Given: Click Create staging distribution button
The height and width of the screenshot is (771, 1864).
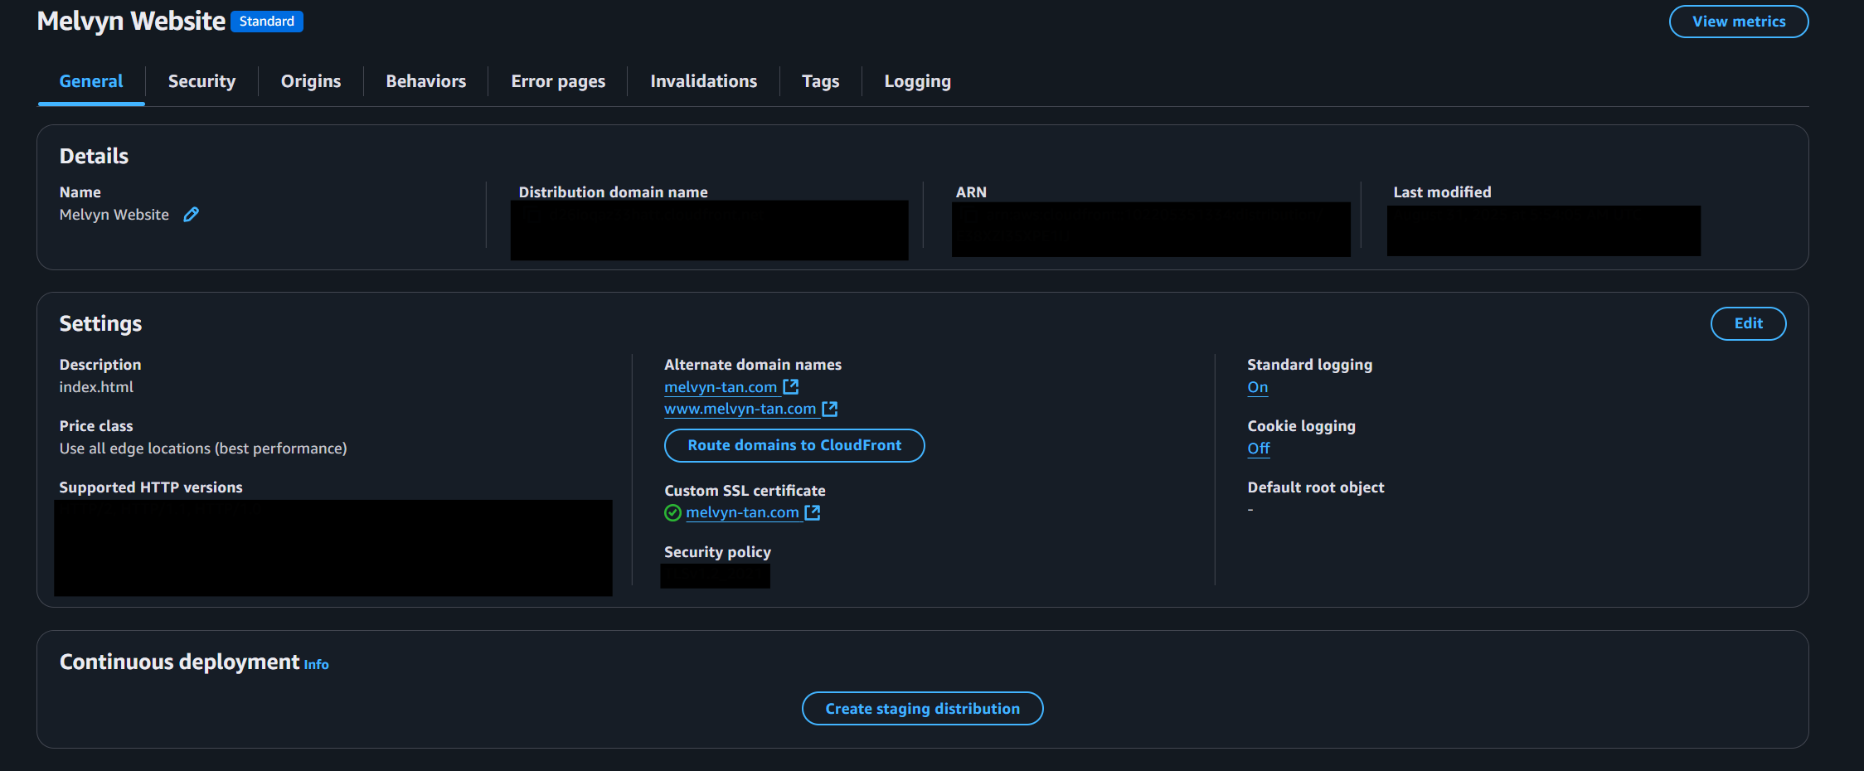Looking at the screenshot, I should pos(923,709).
